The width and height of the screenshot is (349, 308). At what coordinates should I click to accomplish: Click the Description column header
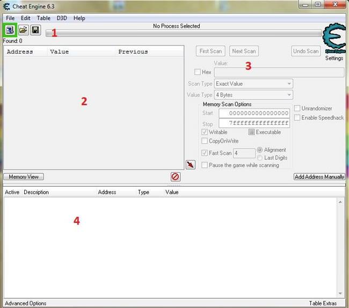click(x=37, y=192)
